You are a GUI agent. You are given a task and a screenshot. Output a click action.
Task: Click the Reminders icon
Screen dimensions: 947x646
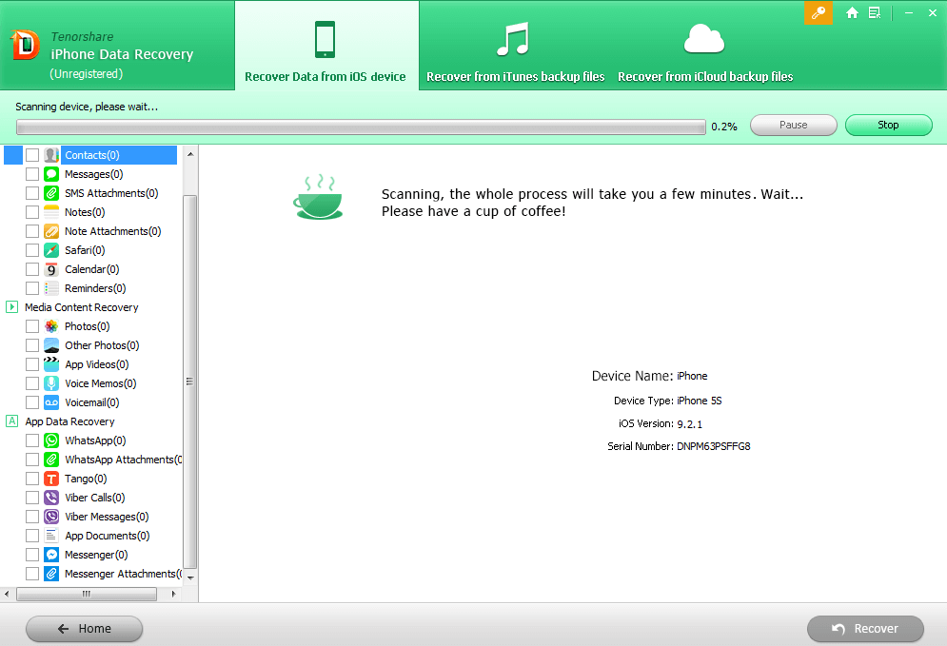51,288
